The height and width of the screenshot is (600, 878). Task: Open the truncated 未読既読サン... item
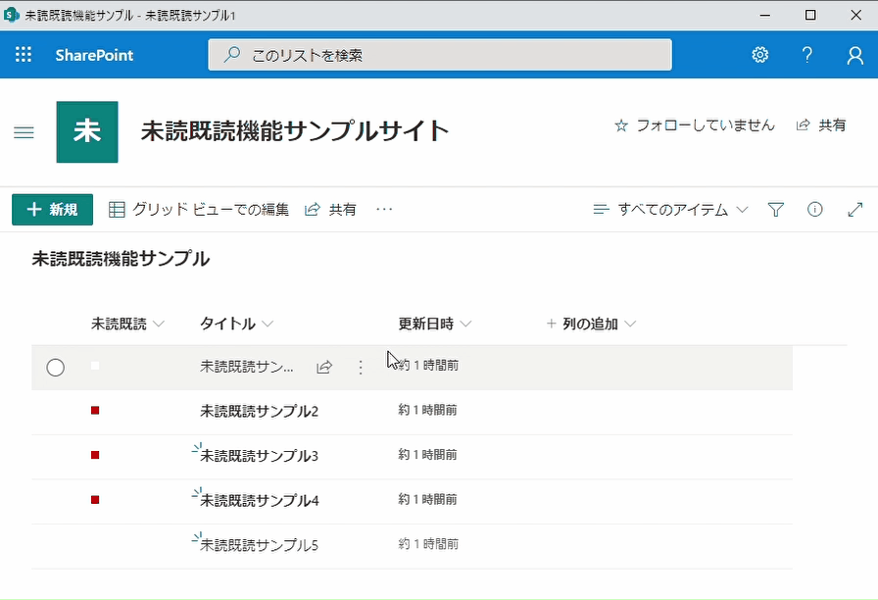pos(246,367)
